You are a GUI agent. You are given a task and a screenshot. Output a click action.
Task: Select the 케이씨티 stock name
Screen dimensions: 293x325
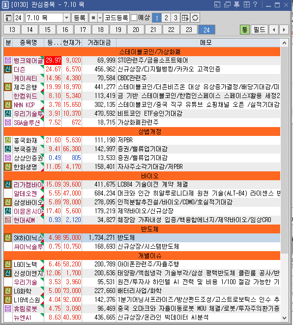pyautogui.click(x=26, y=78)
